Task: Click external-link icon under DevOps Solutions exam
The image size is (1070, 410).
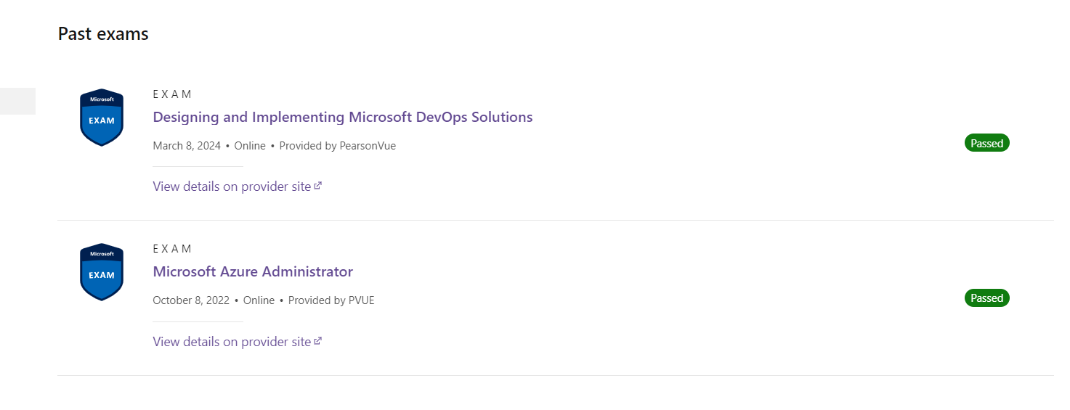Action: [x=318, y=186]
